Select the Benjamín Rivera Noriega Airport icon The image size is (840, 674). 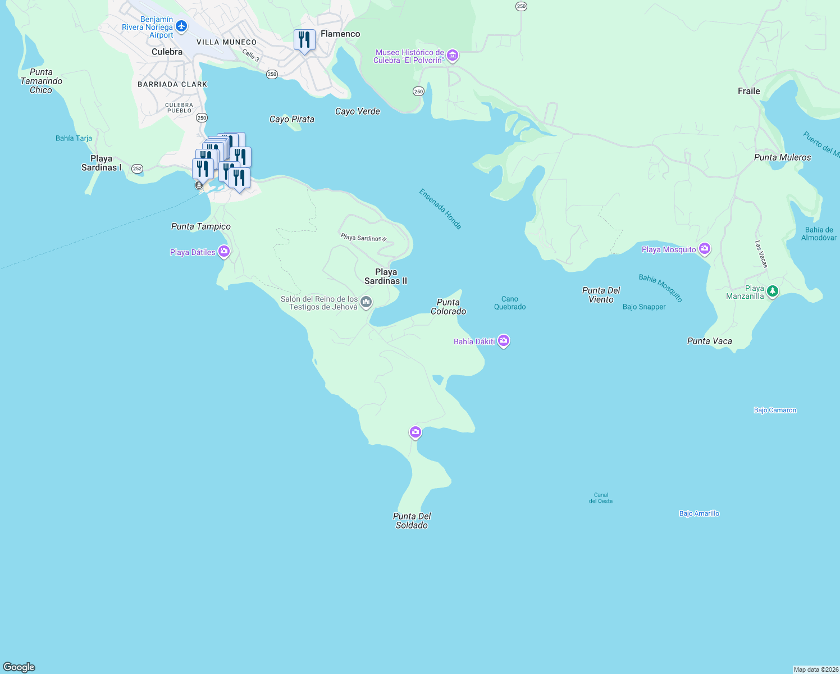181,26
